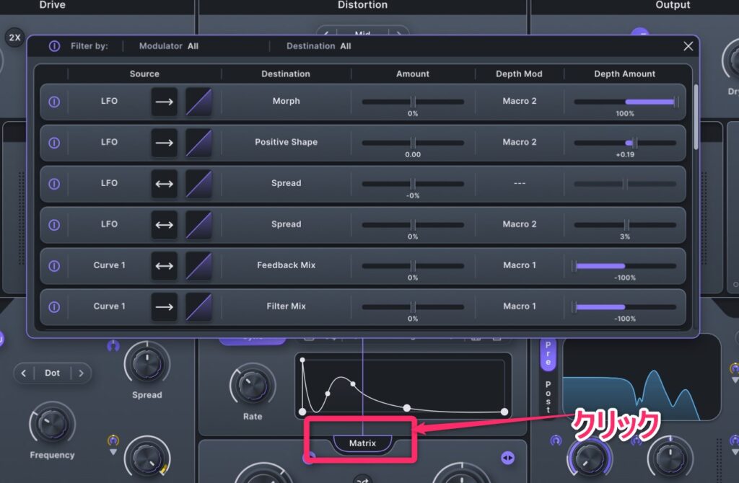The width and height of the screenshot is (739, 483).
Task: Open the Destination filter dropdown
Action: tap(318, 46)
